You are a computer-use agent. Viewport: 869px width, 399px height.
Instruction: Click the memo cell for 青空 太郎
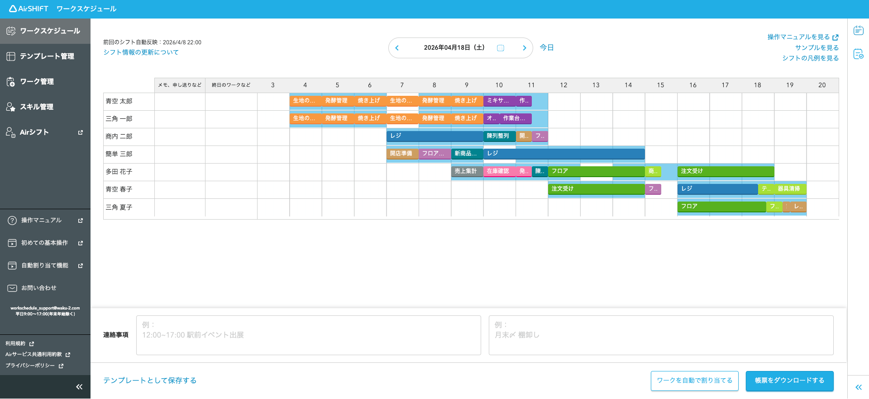(x=180, y=102)
